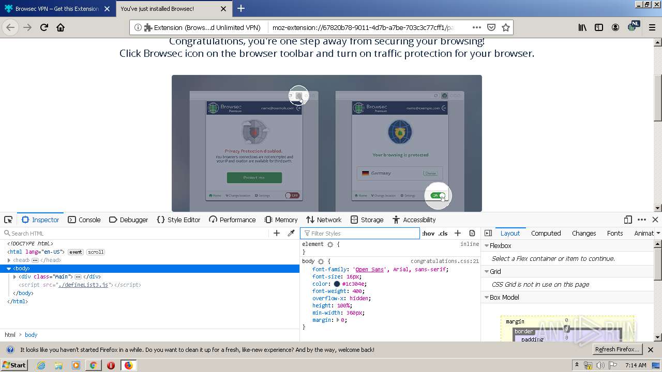The height and width of the screenshot is (372, 662).
Task: Toggle the :hov pseudo-class panel
Action: [x=428, y=234]
